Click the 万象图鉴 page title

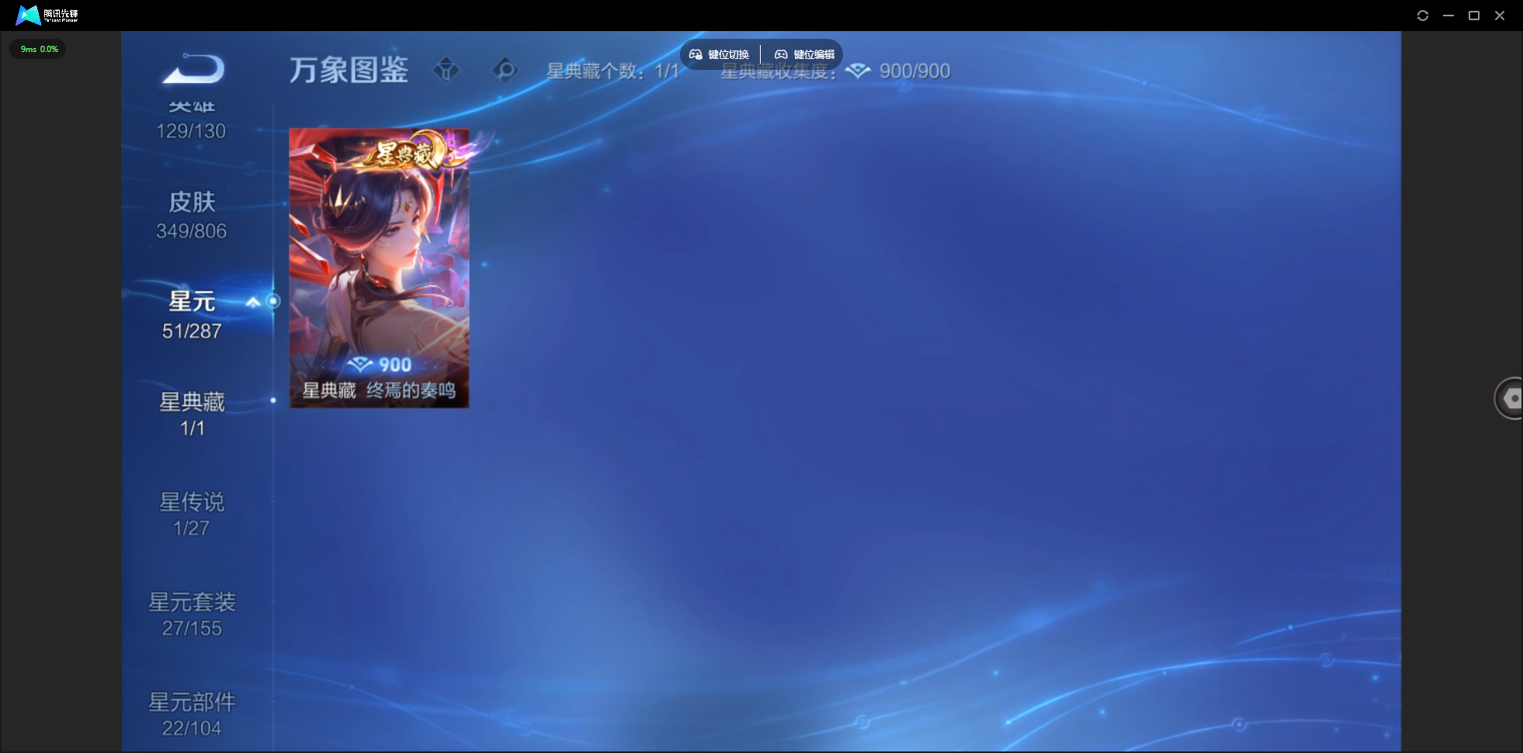click(x=349, y=70)
